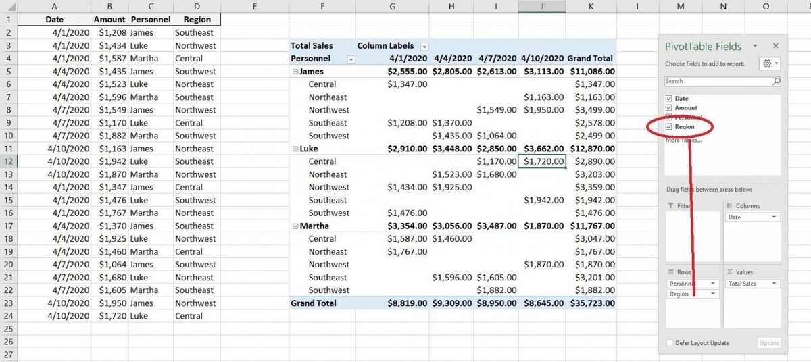
Task: Select row header 12
Action: click(x=8, y=161)
